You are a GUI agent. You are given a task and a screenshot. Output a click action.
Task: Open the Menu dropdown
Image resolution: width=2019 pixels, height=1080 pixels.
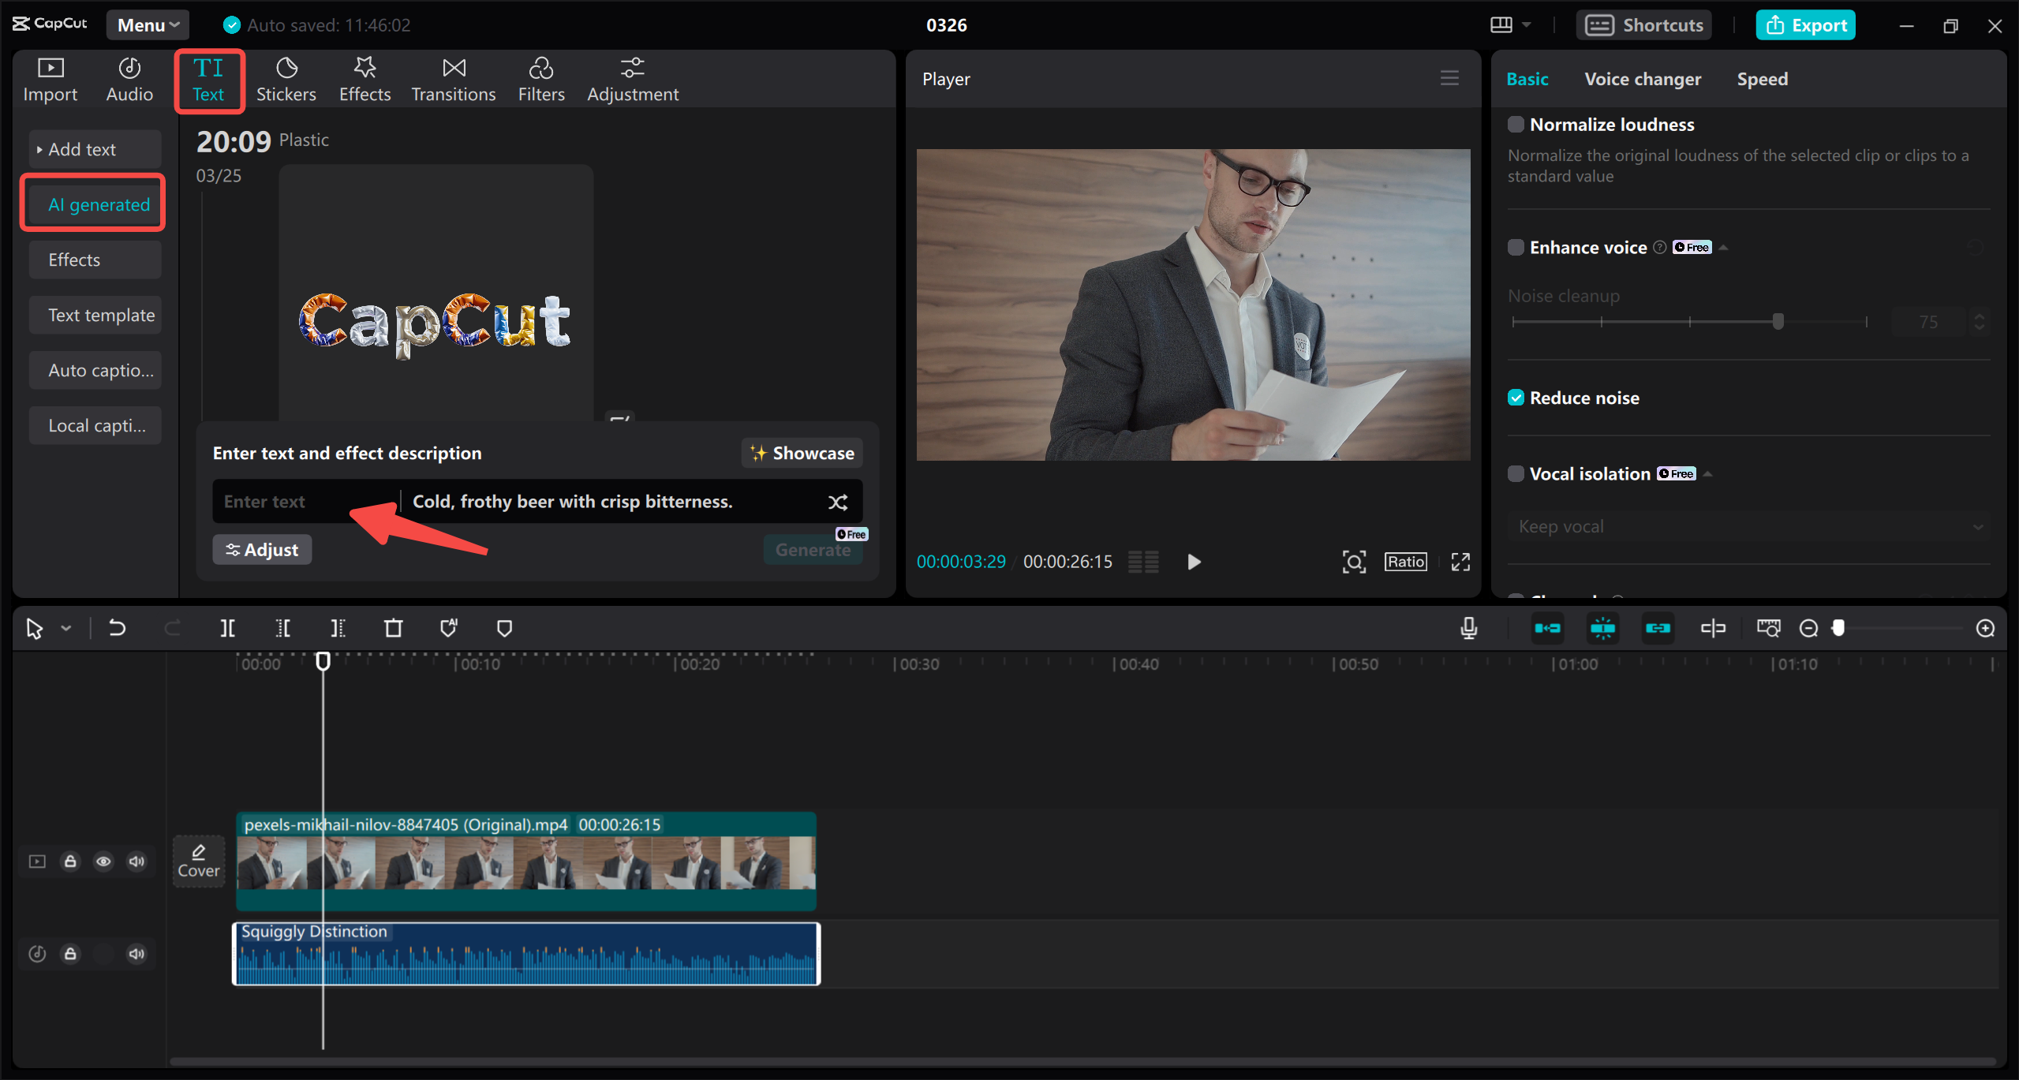148,25
